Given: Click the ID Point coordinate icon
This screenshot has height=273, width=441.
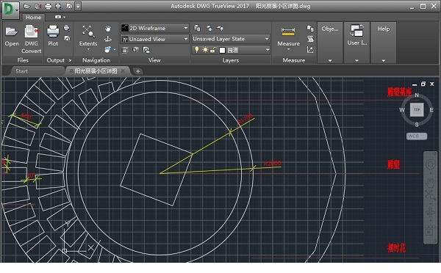Looking at the screenshot, I should point(310,50).
